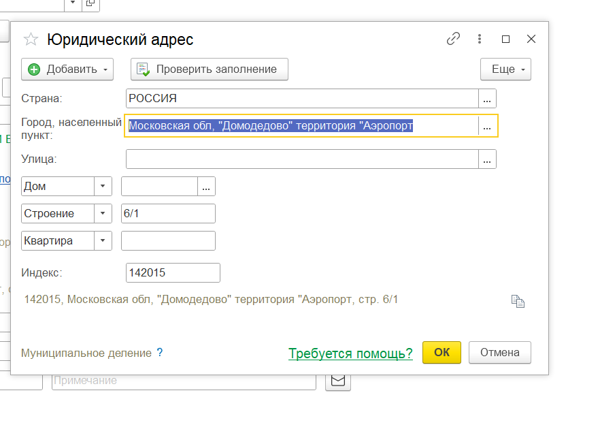Click the house number input field
The width and height of the screenshot is (600, 427).
[x=160, y=186]
